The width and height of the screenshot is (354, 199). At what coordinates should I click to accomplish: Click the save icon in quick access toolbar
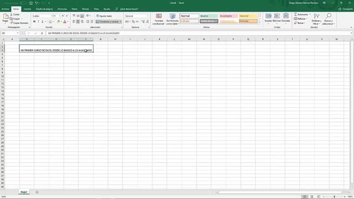(31, 3)
